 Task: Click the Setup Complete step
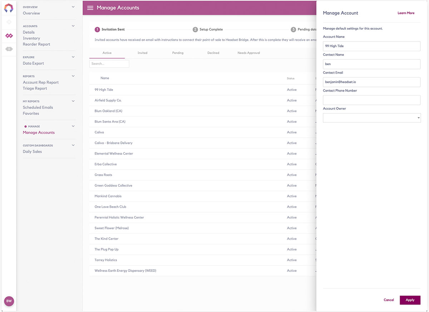coord(208,29)
